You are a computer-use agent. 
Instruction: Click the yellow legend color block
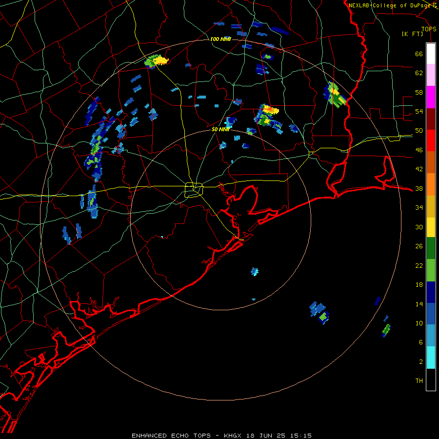coord(431,227)
